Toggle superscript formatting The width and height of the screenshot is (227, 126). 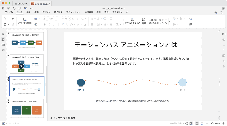pos(62,24)
